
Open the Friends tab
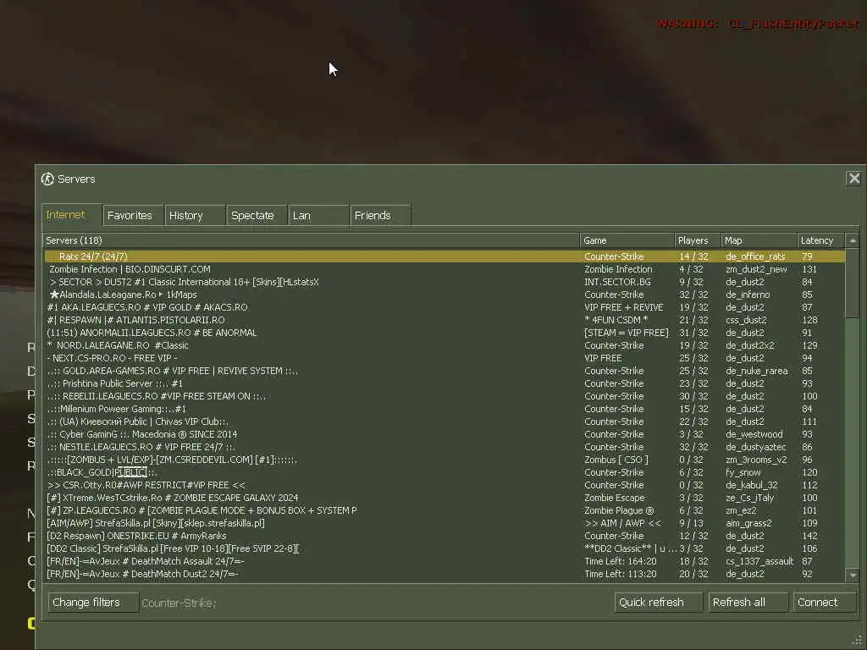380,216
